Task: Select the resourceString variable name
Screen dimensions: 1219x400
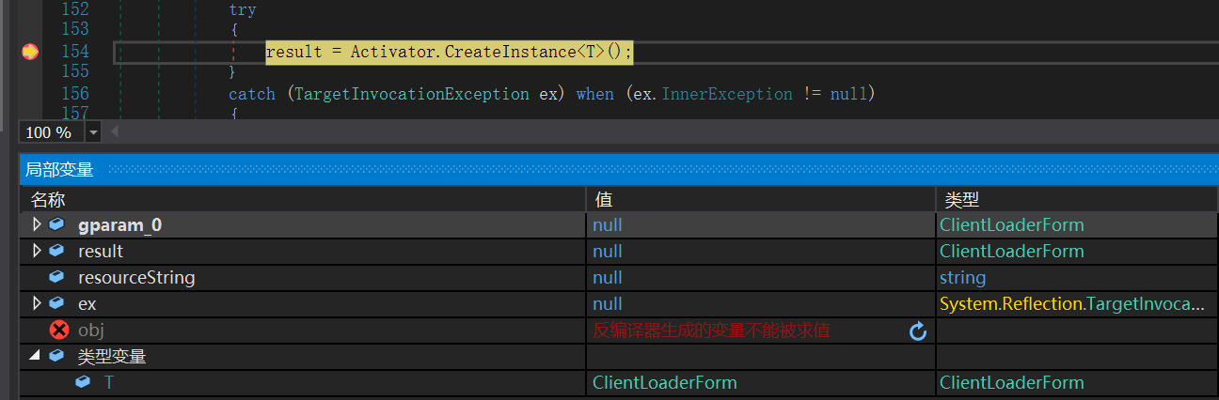Action: tap(136, 278)
